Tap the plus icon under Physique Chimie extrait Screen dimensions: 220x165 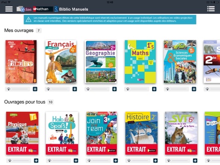point(36,160)
